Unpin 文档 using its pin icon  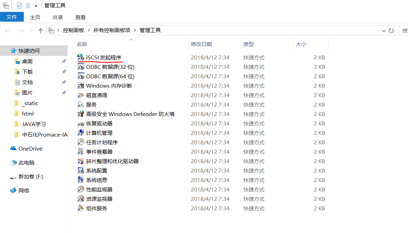coord(64,82)
